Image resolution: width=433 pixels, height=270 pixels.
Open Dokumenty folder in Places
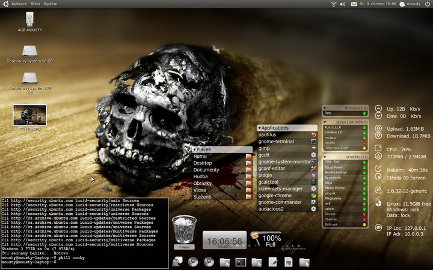[x=206, y=170]
